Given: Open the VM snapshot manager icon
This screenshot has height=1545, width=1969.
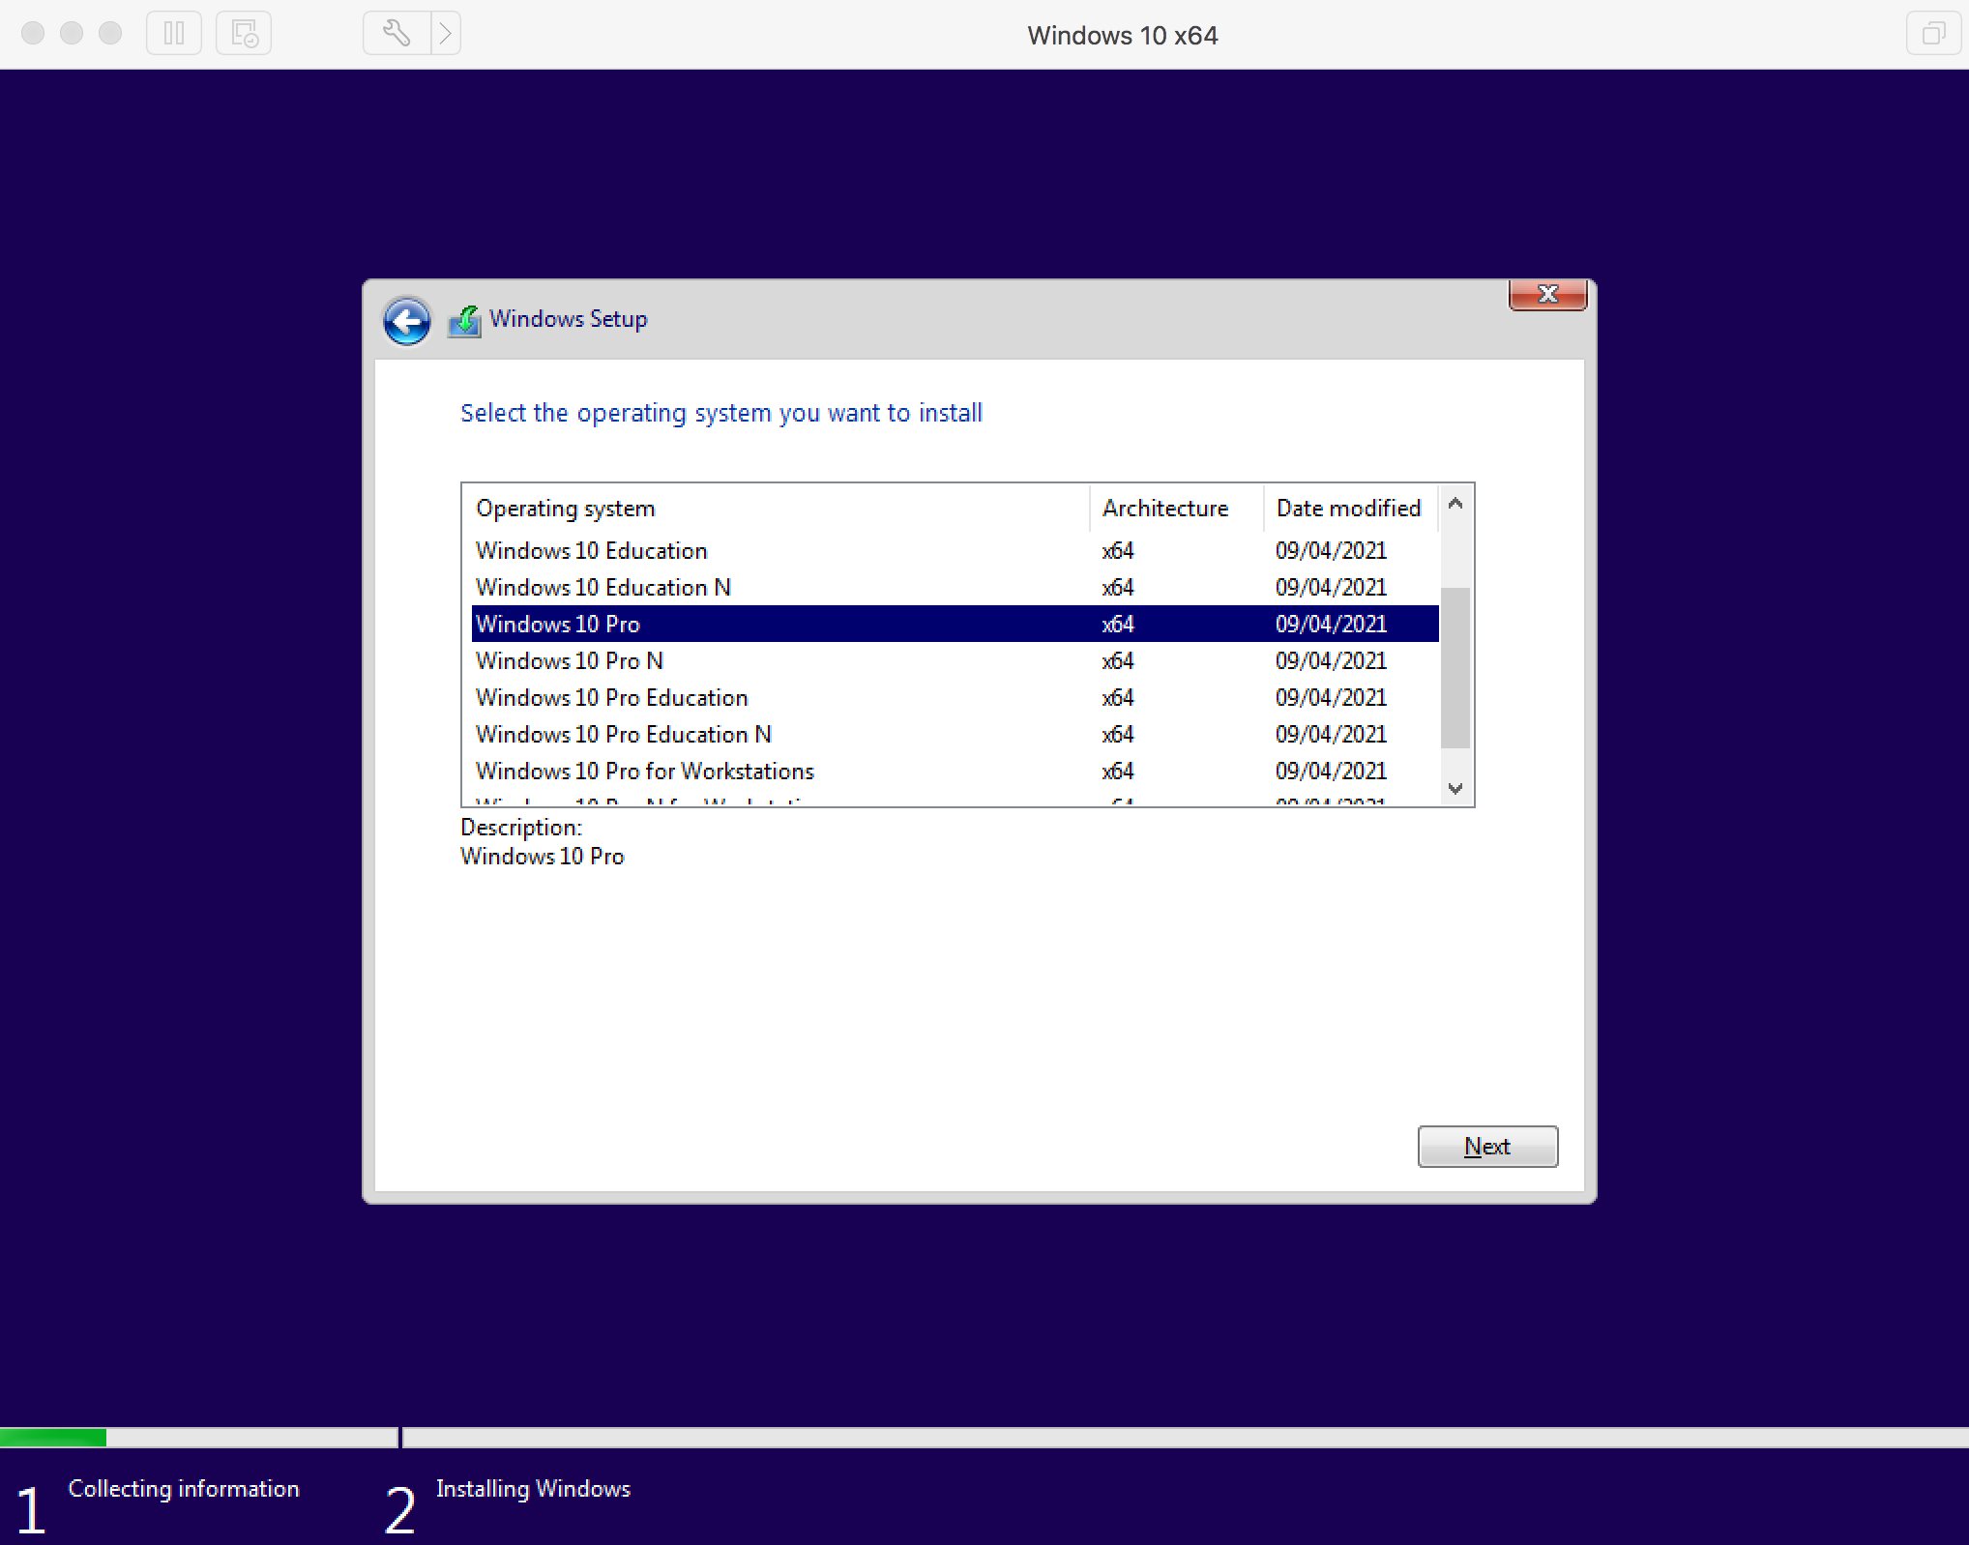Looking at the screenshot, I should pyautogui.click(x=244, y=34).
